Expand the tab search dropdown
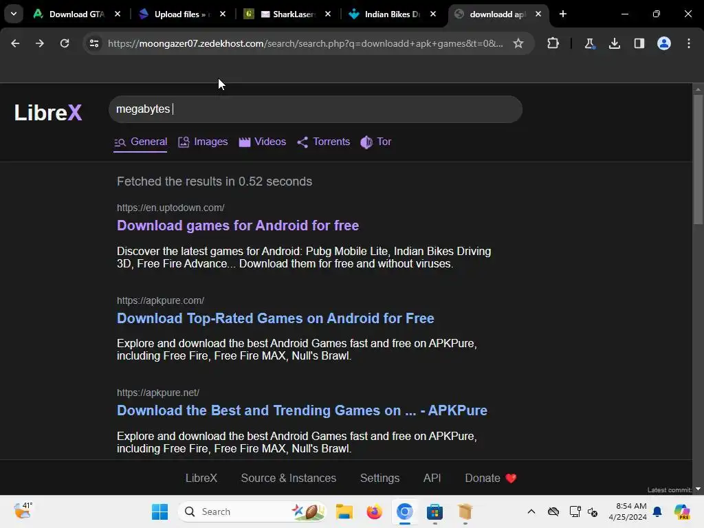This screenshot has width=704, height=528. click(x=14, y=14)
